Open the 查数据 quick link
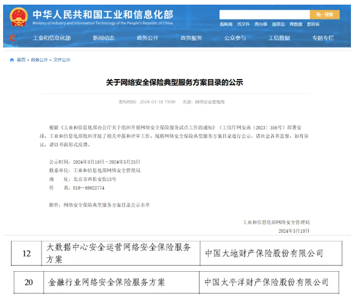The height and width of the screenshot is (303, 353). [x=296, y=24]
